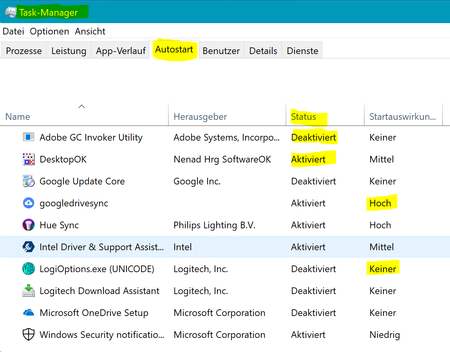Open the Ansicht menu

click(90, 31)
